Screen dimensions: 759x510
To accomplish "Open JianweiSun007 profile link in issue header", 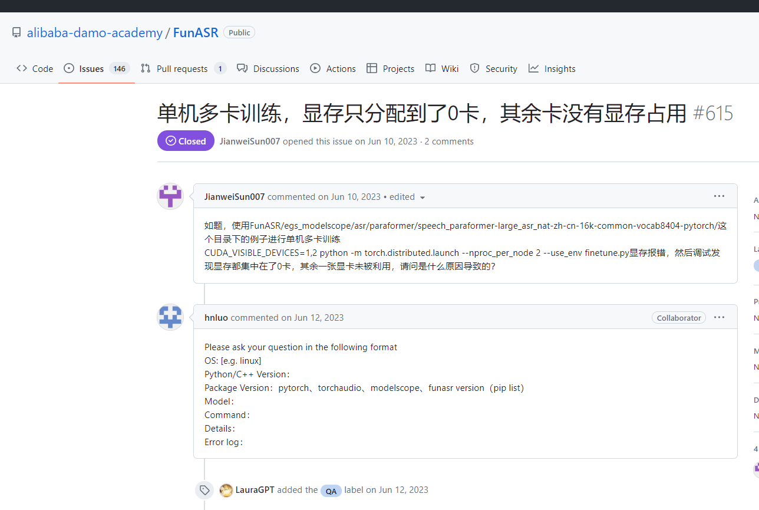I will pos(250,142).
